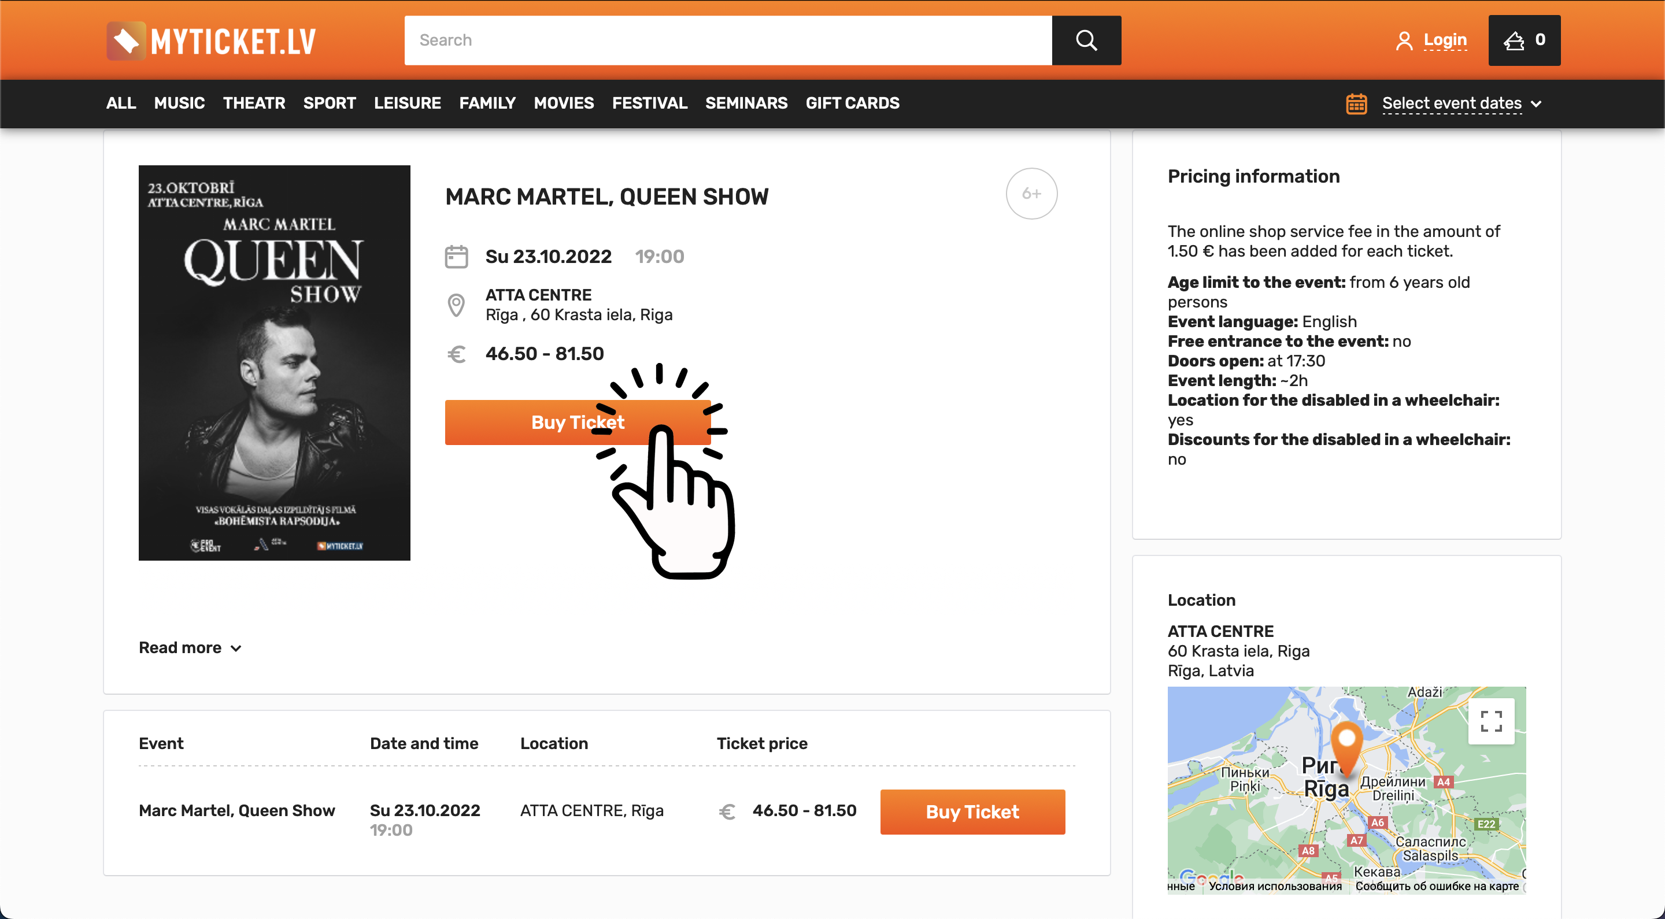This screenshot has width=1665, height=919.
Task: Click the 6+ age rating badge
Action: (1031, 194)
